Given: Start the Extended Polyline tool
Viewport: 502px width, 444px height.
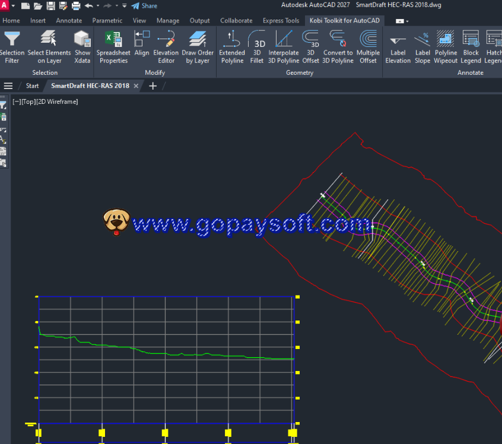Looking at the screenshot, I should point(232,47).
